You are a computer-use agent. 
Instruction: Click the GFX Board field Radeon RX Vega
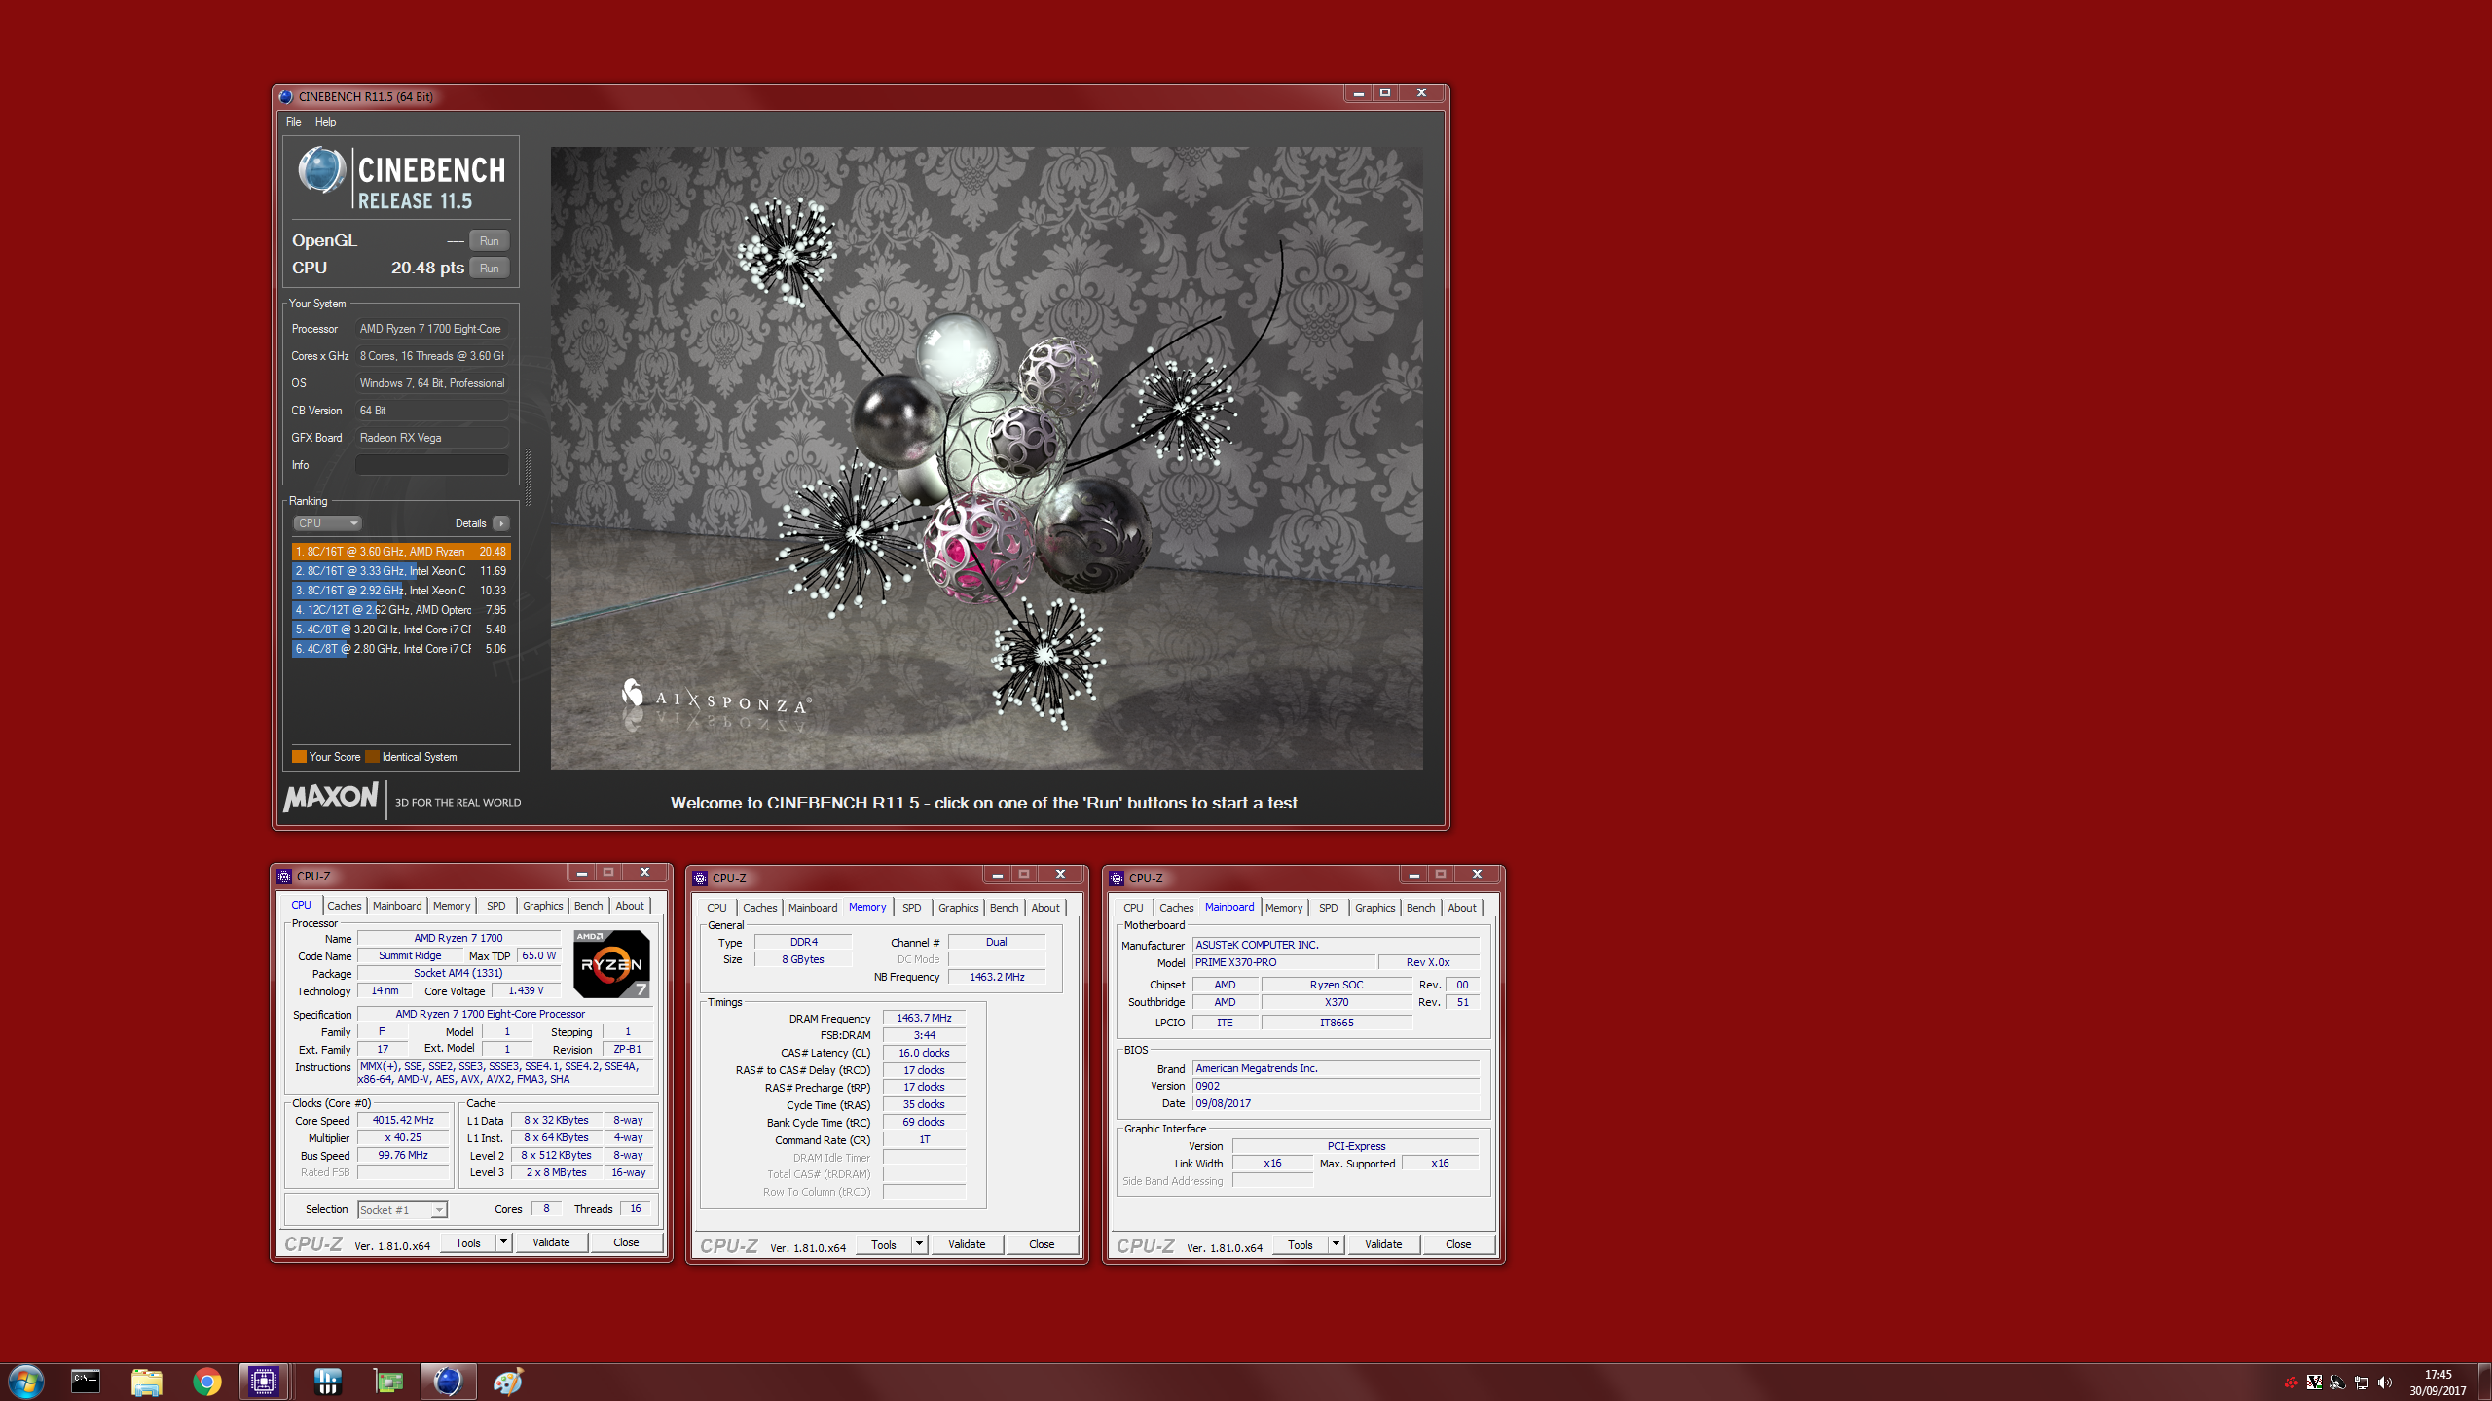[431, 438]
